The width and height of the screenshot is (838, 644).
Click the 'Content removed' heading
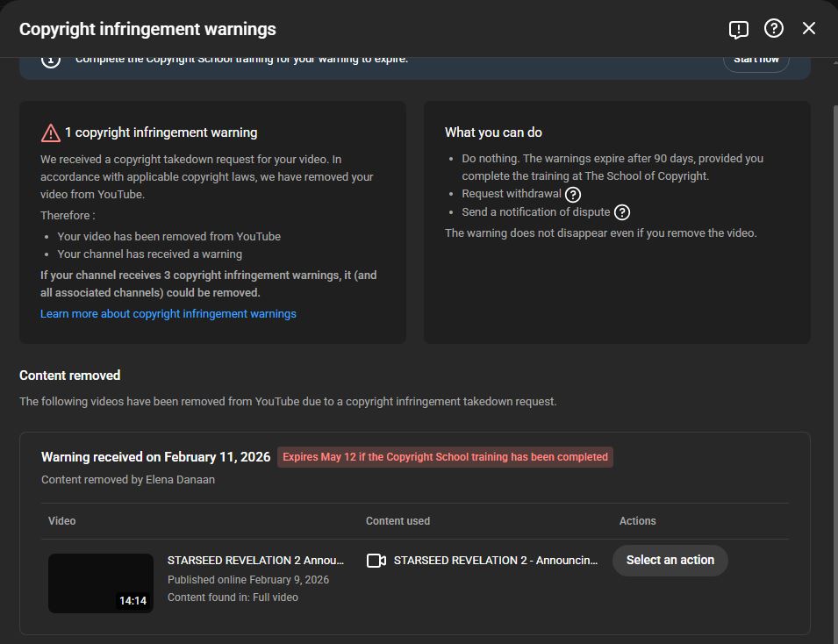[70, 376]
